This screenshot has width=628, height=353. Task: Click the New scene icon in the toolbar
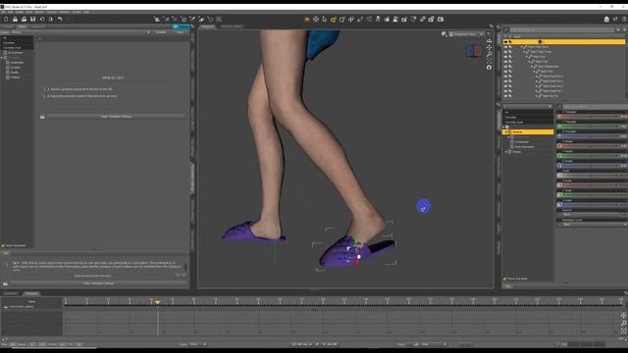[6, 20]
